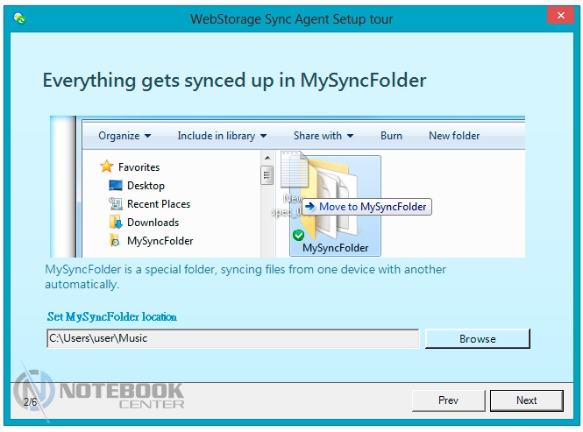Select the Desktop icon in Favorites
The height and width of the screenshot is (432, 583).
pos(116,186)
